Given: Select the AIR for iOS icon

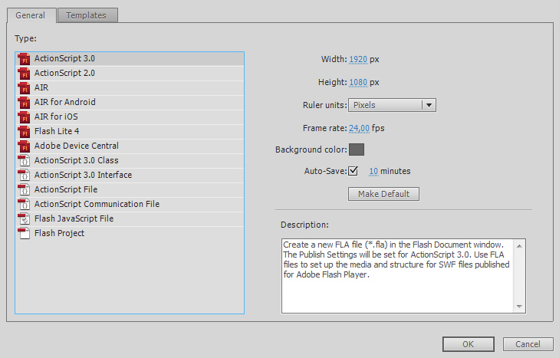Looking at the screenshot, I should pyautogui.click(x=23, y=117).
